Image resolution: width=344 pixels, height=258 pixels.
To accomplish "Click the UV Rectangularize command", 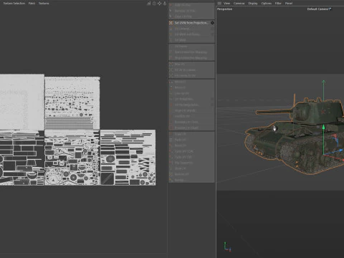I will tap(191, 105).
